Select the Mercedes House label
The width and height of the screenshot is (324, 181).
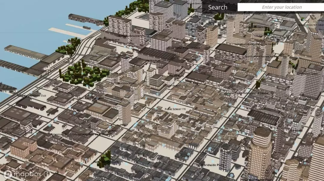pos(127,83)
